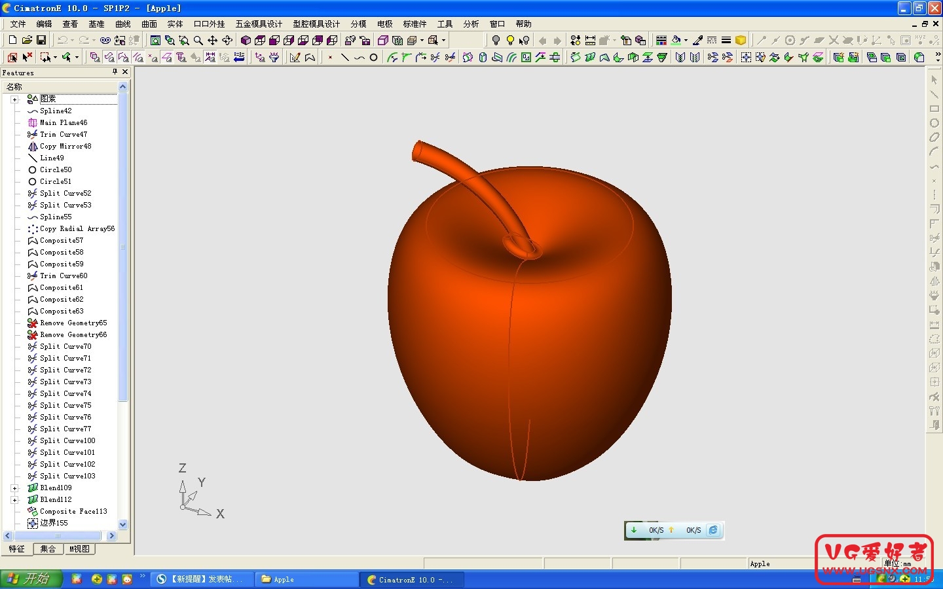
Task: Select rectangle tool in right vertical toolbar
Action: click(x=934, y=109)
